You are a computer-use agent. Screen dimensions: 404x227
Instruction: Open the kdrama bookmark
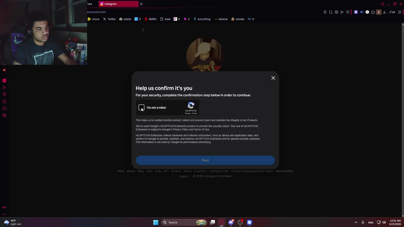click(221, 19)
